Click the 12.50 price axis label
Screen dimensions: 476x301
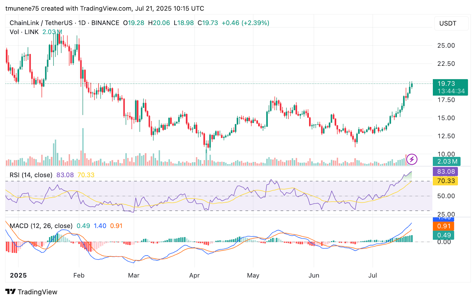tap(446, 136)
